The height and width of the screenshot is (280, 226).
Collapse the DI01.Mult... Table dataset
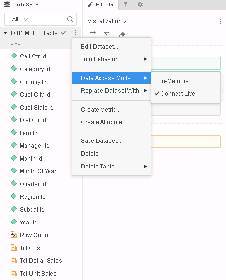pyautogui.click(x=5, y=33)
